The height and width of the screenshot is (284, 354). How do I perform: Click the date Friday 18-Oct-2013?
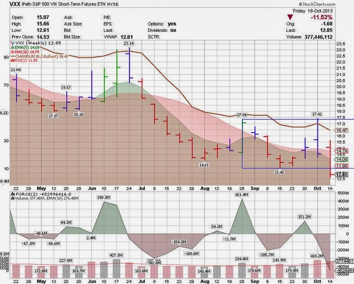pyautogui.click(x=313, y=11)
